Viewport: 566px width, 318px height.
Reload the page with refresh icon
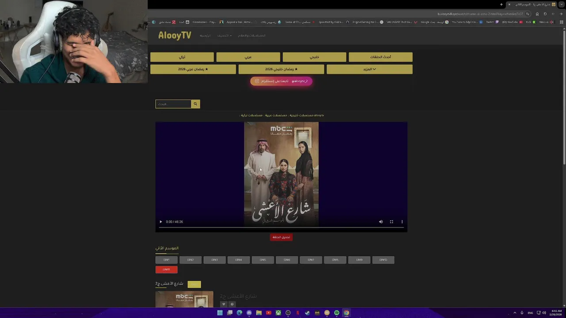tap(545, 14)
